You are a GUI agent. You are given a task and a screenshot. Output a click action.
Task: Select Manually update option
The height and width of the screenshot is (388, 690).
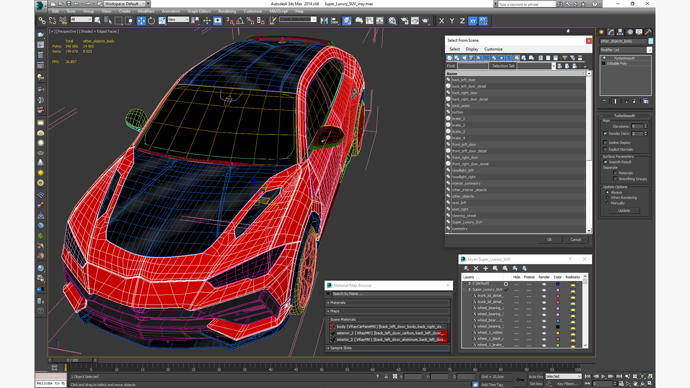[x=607, y=203]
